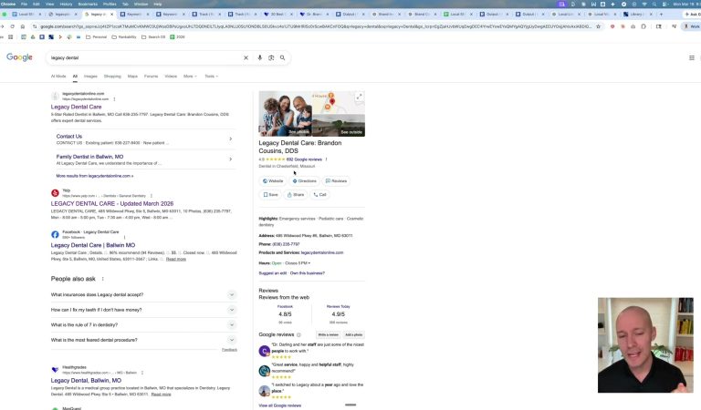701x410 pixels.
Task: Open the More search filters dropdown
Action: coord(190,77)
